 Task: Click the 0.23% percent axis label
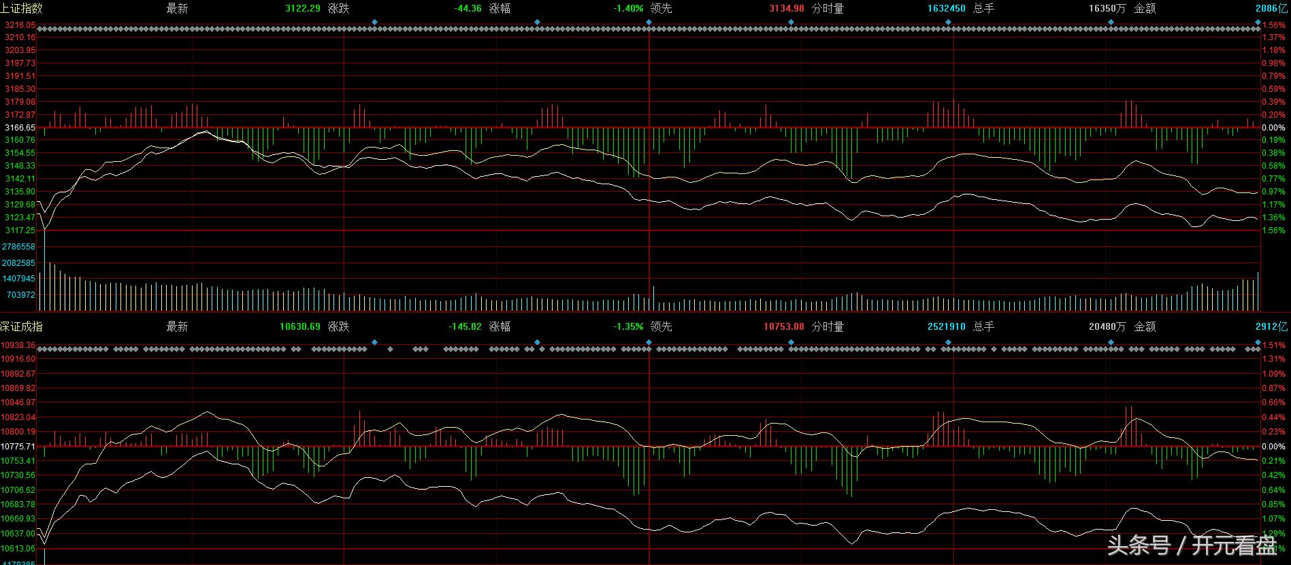[x=1274, y=432]
